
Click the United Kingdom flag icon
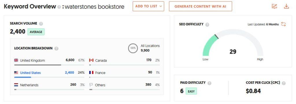[16, 60]
